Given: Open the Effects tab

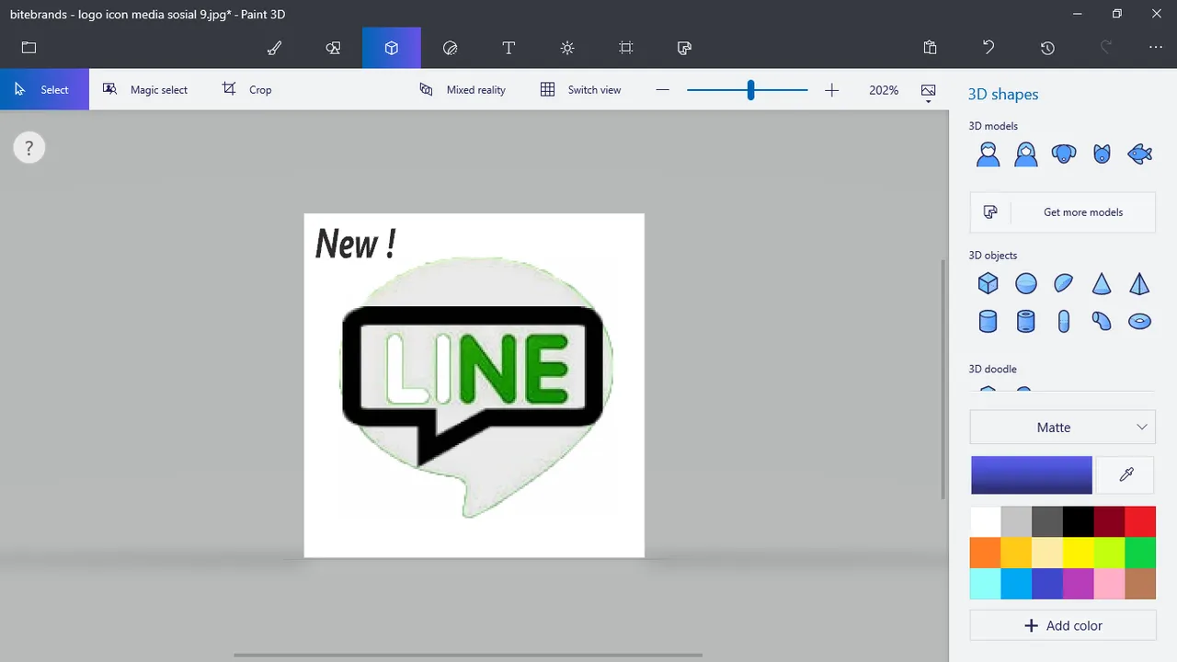Looking at the screenshot, I should pos(567,48).
